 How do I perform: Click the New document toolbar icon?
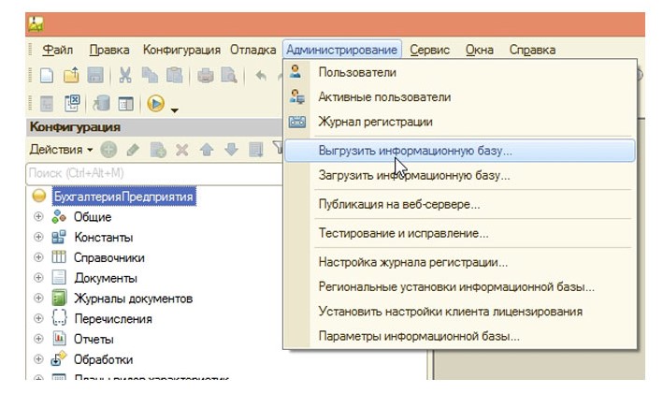click(47, 76)
